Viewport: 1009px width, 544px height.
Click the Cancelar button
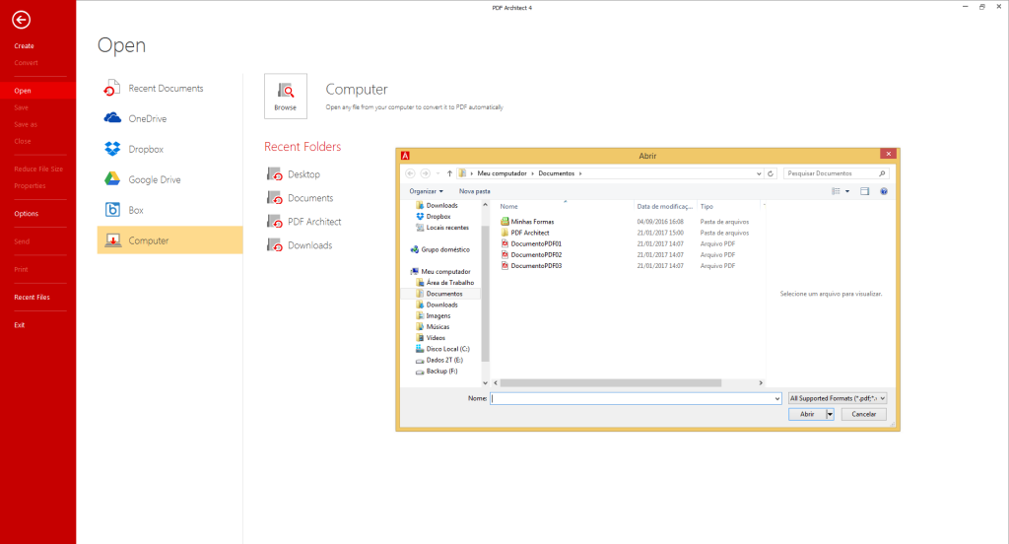863,415
